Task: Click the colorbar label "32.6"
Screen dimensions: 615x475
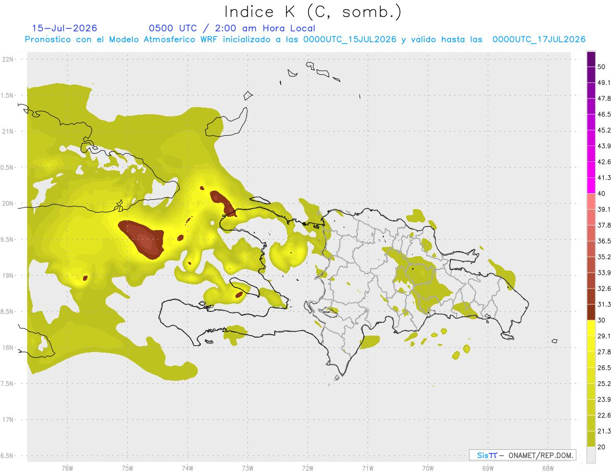Action: click(x=604, y=288)
